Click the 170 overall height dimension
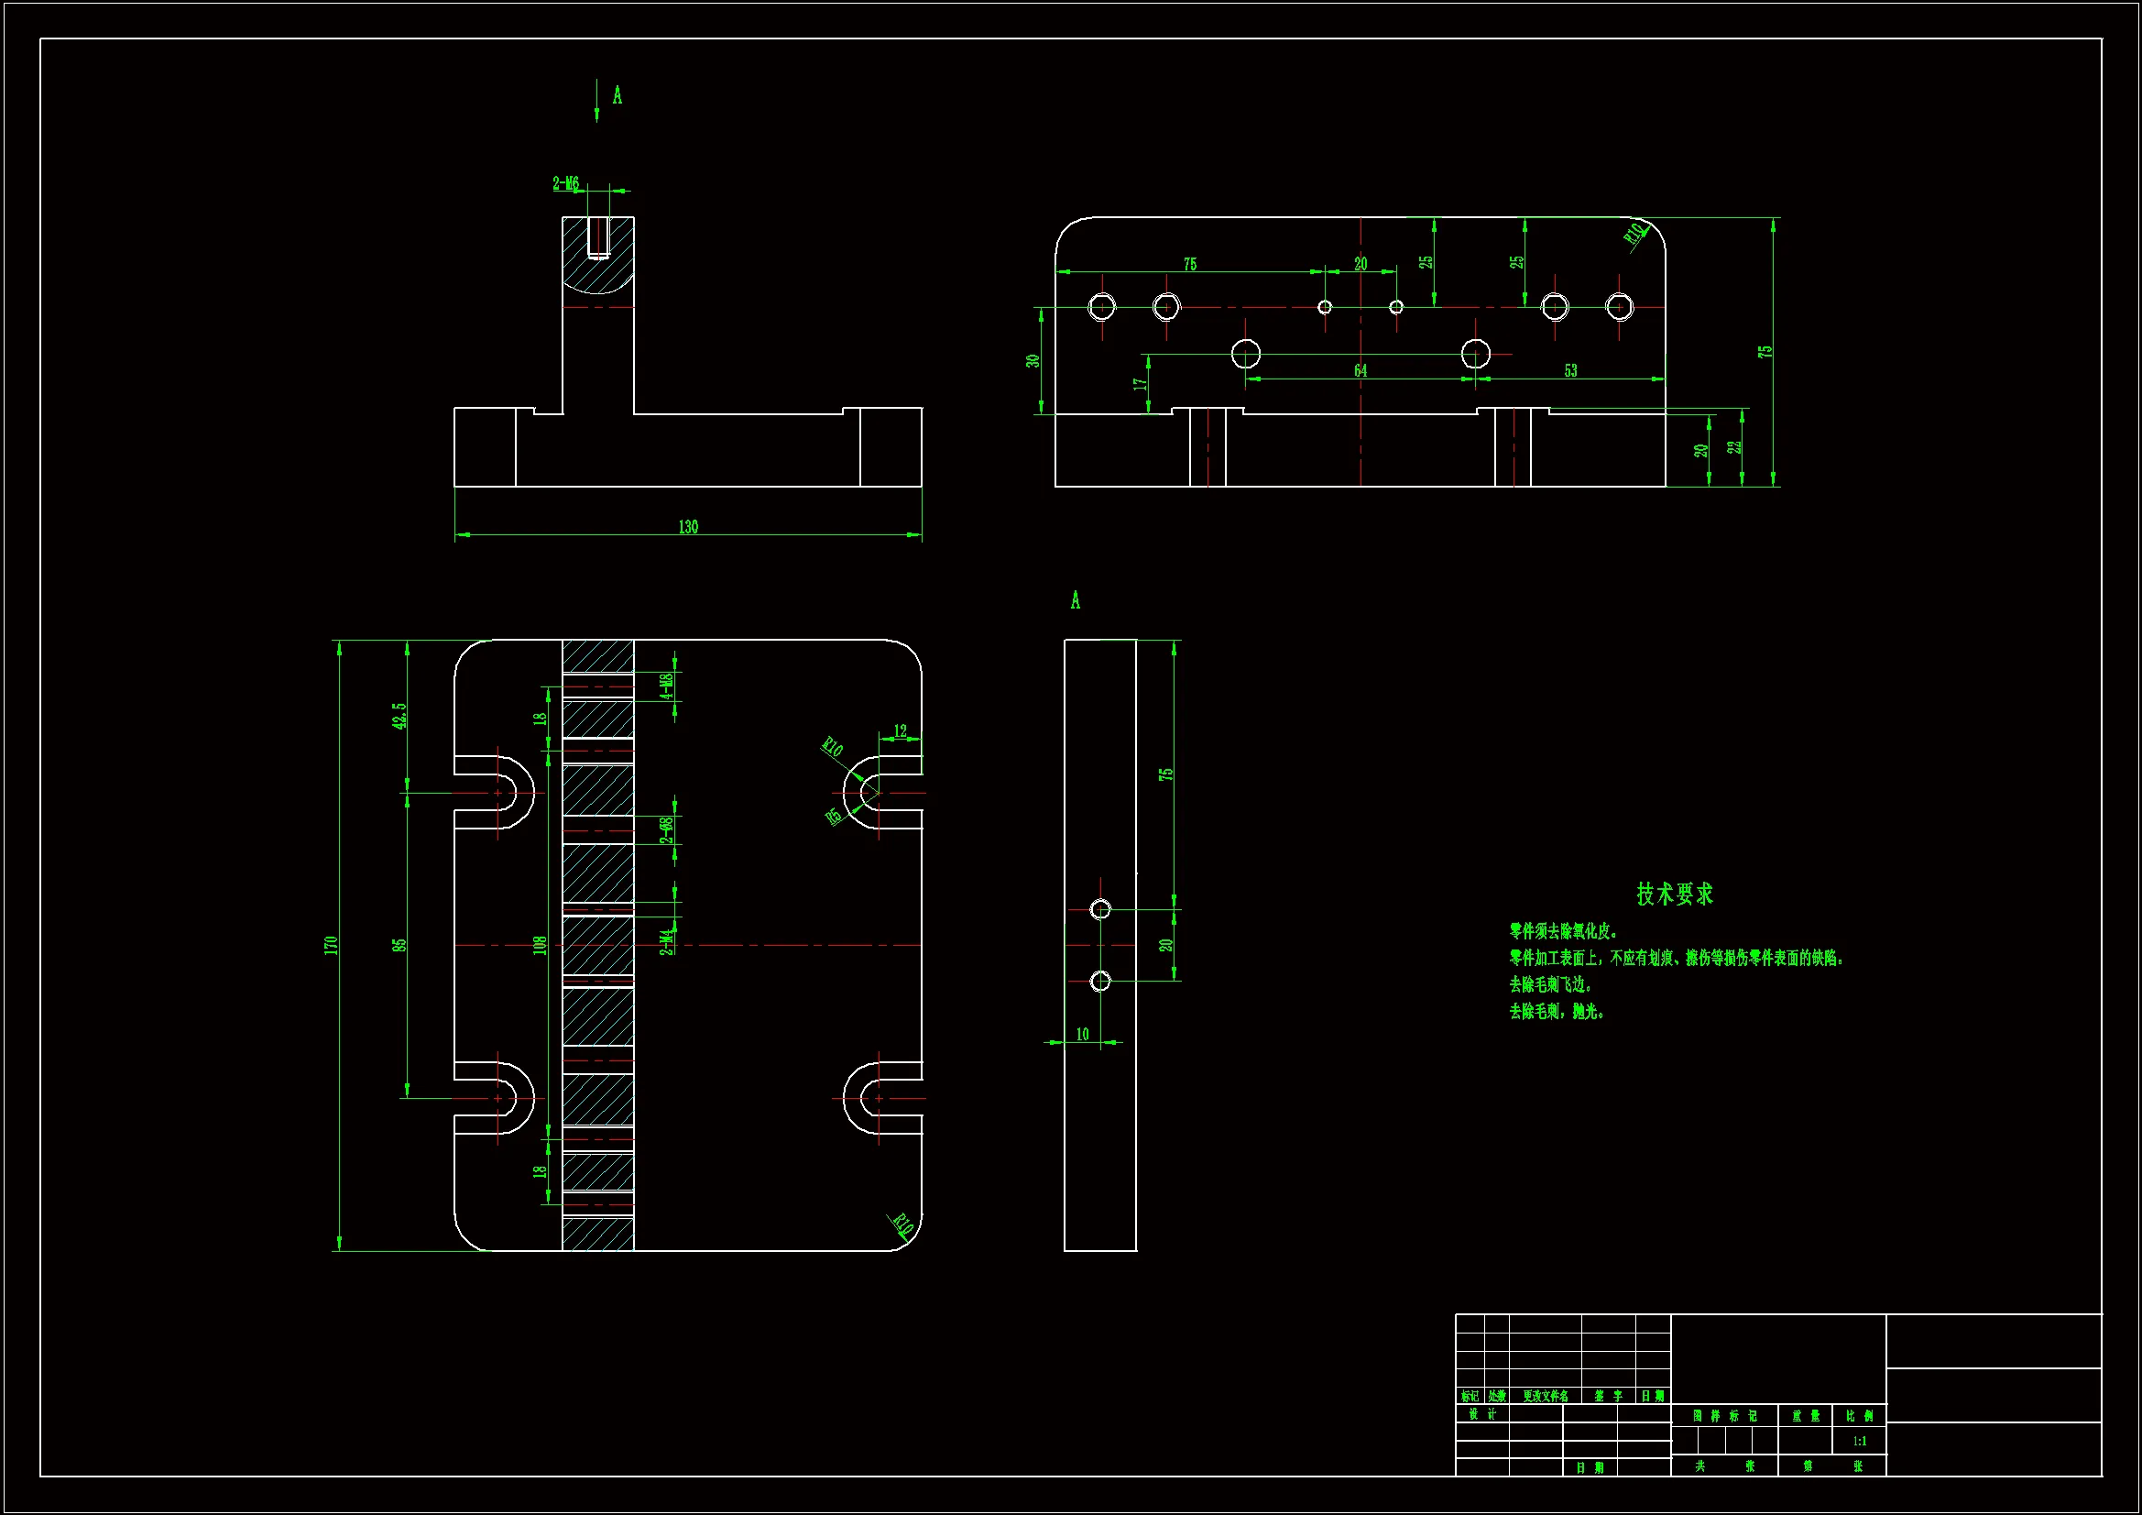The image size is (2142, 1515). click(x=330, y=945)
